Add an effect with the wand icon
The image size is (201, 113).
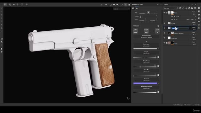(177, 8)
